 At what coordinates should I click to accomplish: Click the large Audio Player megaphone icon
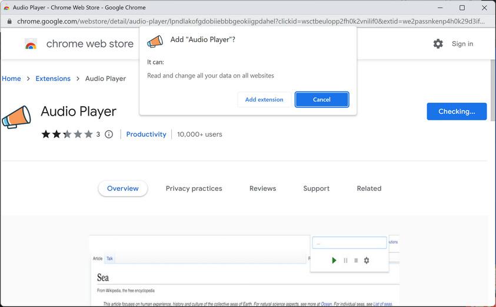16,117
